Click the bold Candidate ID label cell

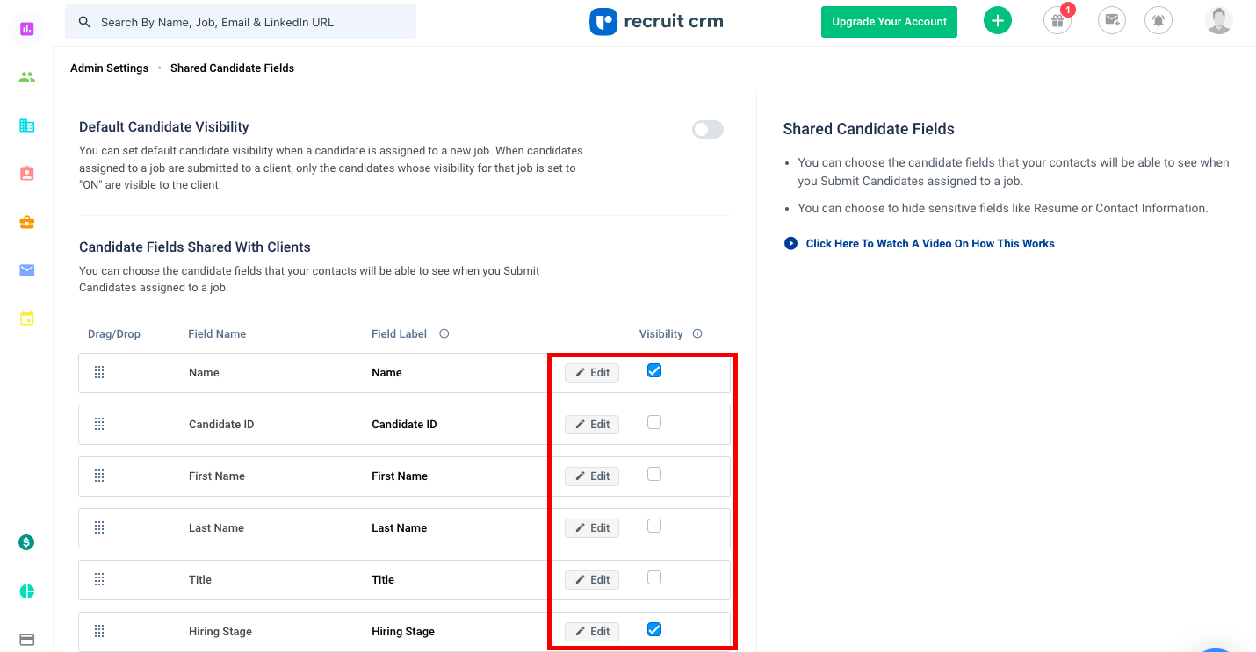point(404,425)
